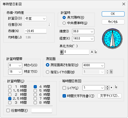Click the 'A' button next to true north input
This screenshot has height=118, width=128.
[92, 52]
